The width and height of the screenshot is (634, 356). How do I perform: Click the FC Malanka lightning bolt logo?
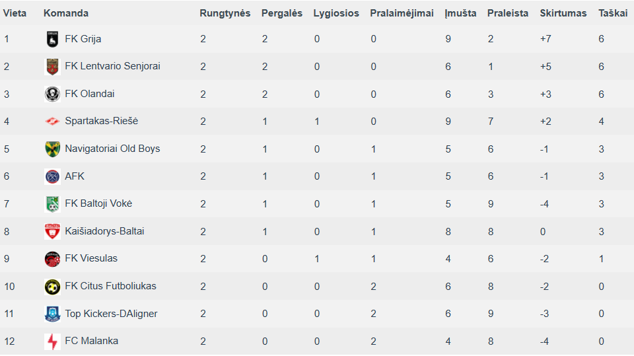(x=52, y=341)
